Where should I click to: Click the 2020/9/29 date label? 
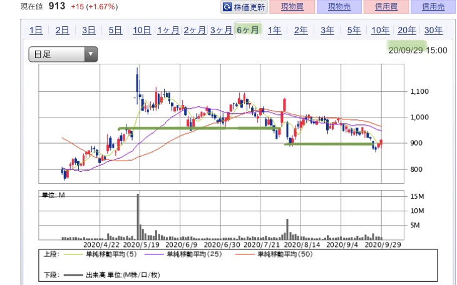click(383, 244)
